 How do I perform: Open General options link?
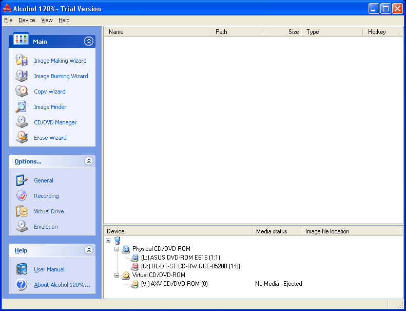click(44, 180)
